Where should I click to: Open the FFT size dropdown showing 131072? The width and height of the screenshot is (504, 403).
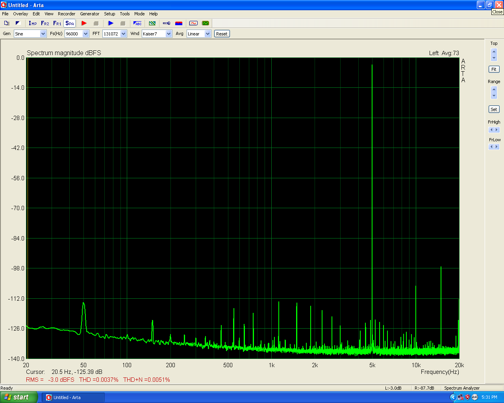coord(115,34)
